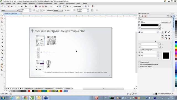177x100 pixels.
Task: Set page orientation to Portrait
Action: [34, 10]
